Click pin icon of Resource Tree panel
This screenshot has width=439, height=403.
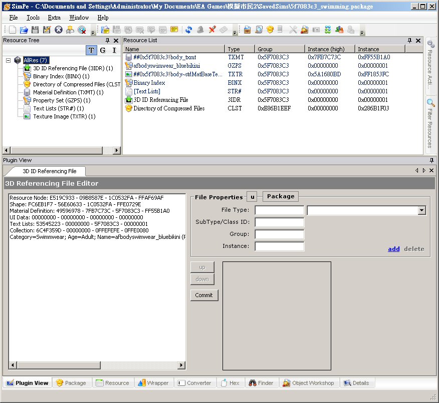pyautogui.click(x=107, y=41)
